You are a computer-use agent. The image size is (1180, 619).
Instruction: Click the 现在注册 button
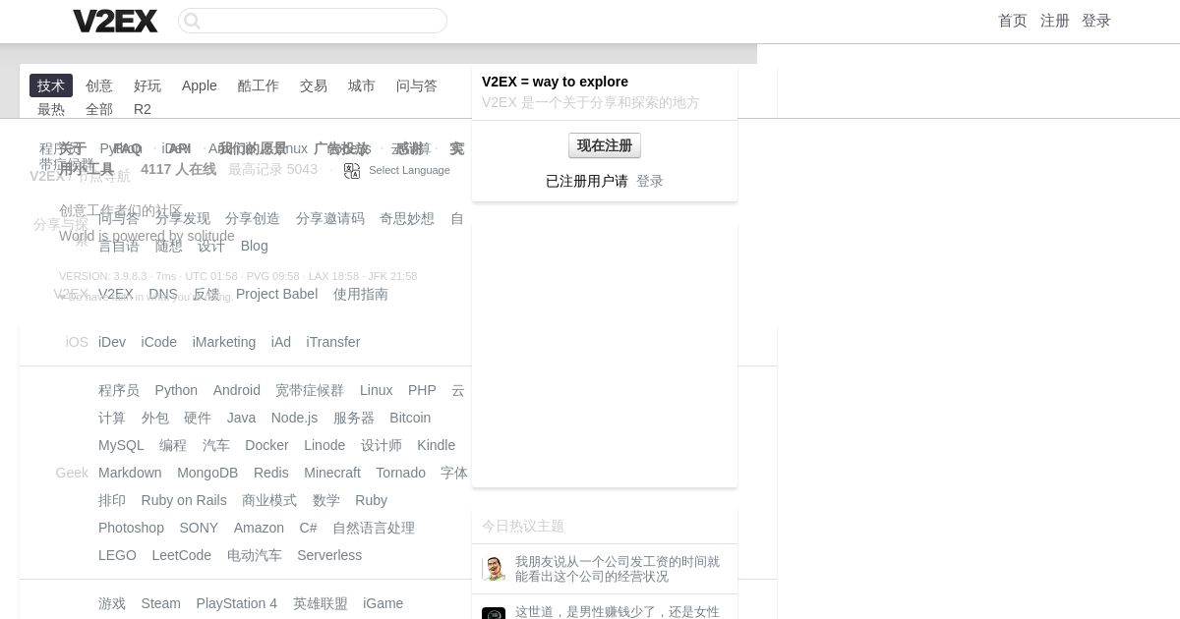(605, 145)
